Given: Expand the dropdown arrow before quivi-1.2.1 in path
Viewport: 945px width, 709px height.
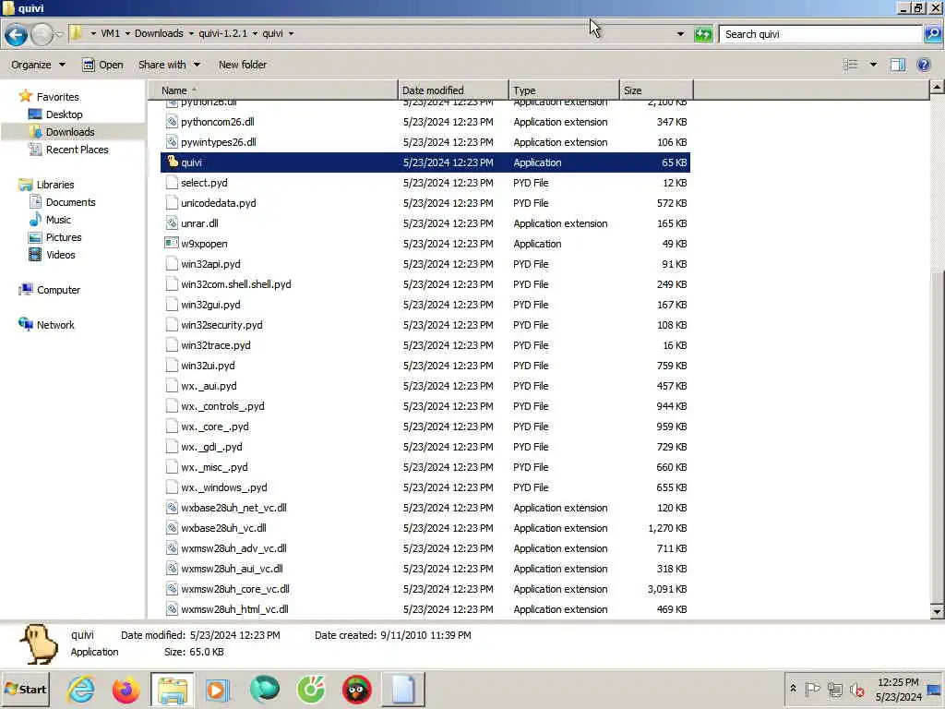Looking at the screenshot, I should [191, 34].
